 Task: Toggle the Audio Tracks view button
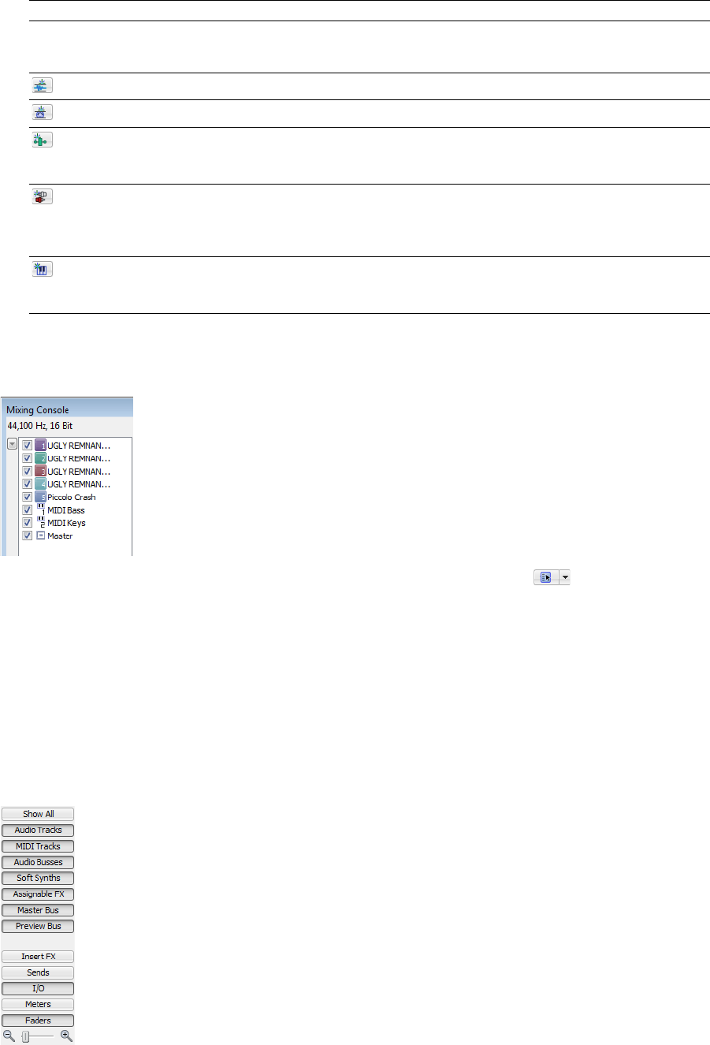point(38,830)
